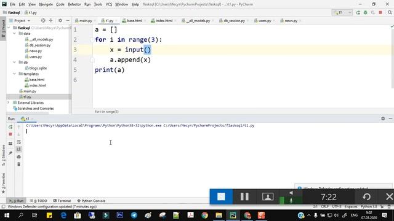Open the Refactor menu
The width and height of the screenshot is (394, 221).
(74, 4)
